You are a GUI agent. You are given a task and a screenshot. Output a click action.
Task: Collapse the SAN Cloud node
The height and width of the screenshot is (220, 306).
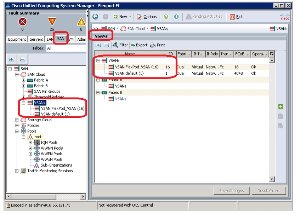pos(17,74)
